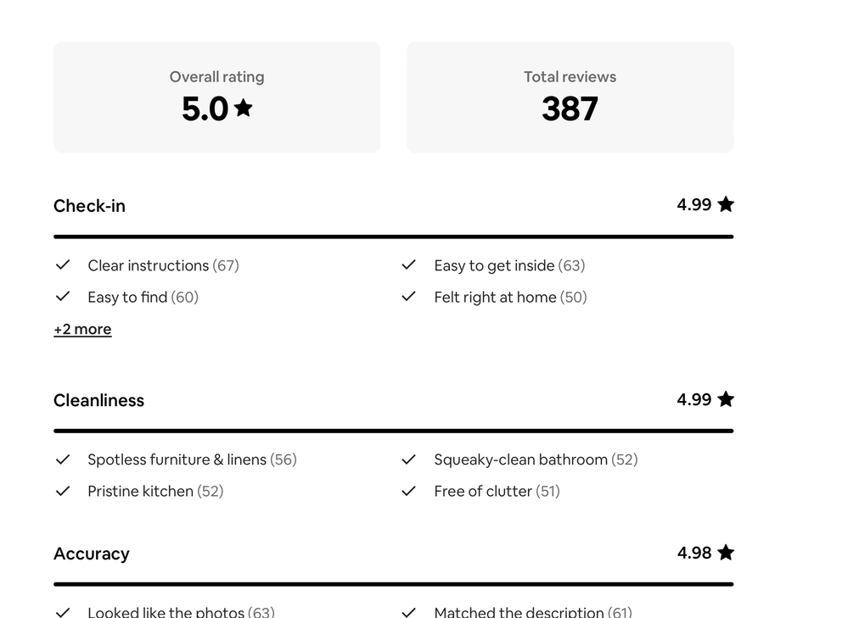Click the checkmark beside Easy to get inside
Viewport: 848px width, 618px height.
coord(408,265)
